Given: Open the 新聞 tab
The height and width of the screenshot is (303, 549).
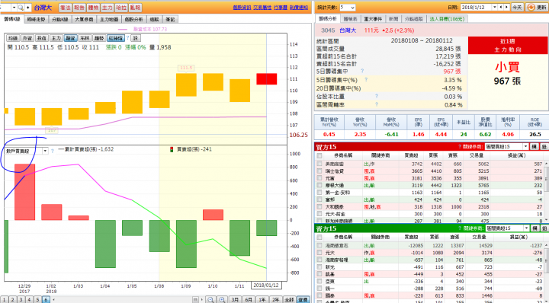Looking at the screenshot, I should [393, 19].
